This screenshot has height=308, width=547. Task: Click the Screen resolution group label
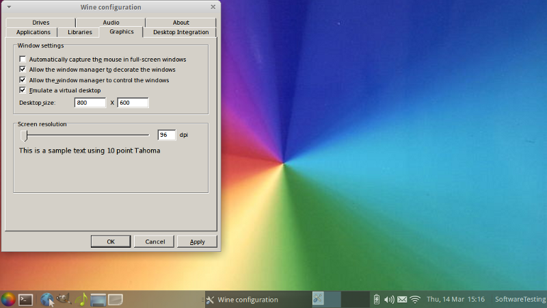[42, 124]
